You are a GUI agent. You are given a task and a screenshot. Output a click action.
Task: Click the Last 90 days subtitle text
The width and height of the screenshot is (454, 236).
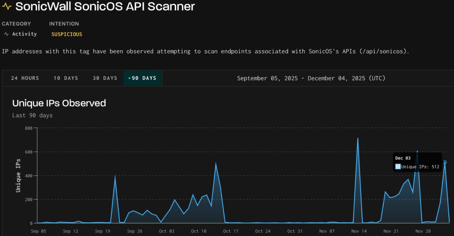(32, 115)
